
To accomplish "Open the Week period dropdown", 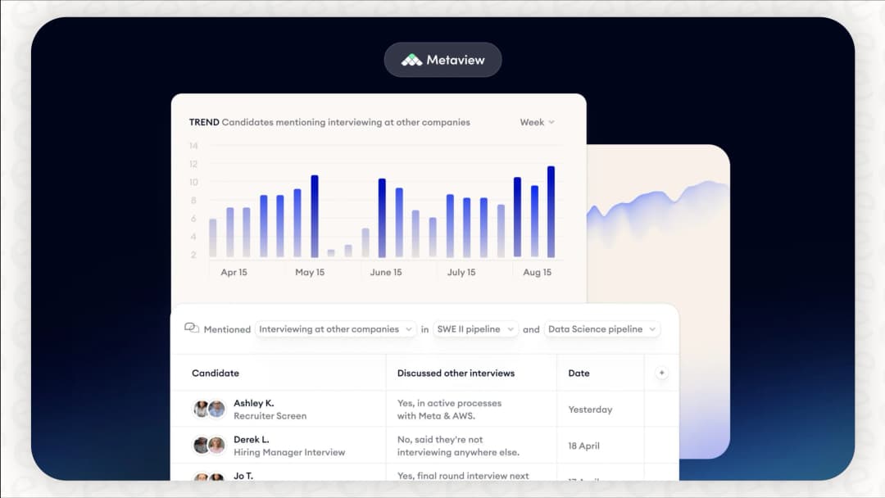I will 537,122.
